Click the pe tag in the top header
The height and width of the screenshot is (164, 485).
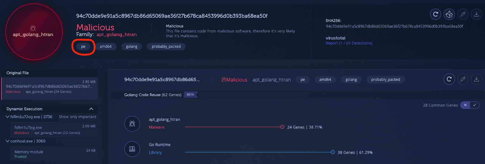pos(83,46)
